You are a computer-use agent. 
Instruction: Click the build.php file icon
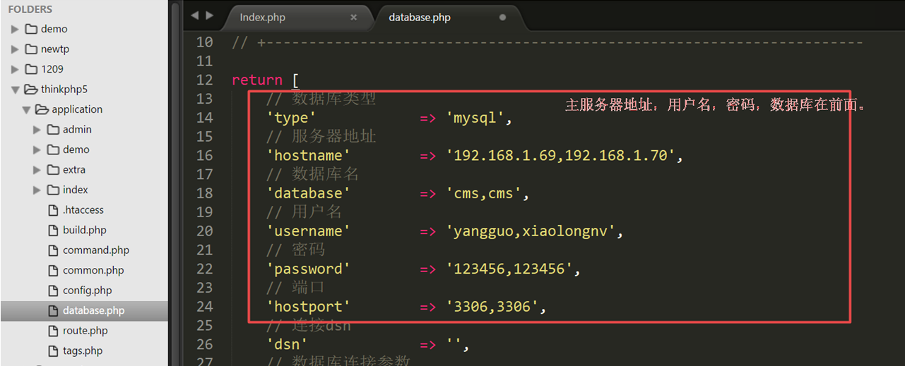point(53,230)
